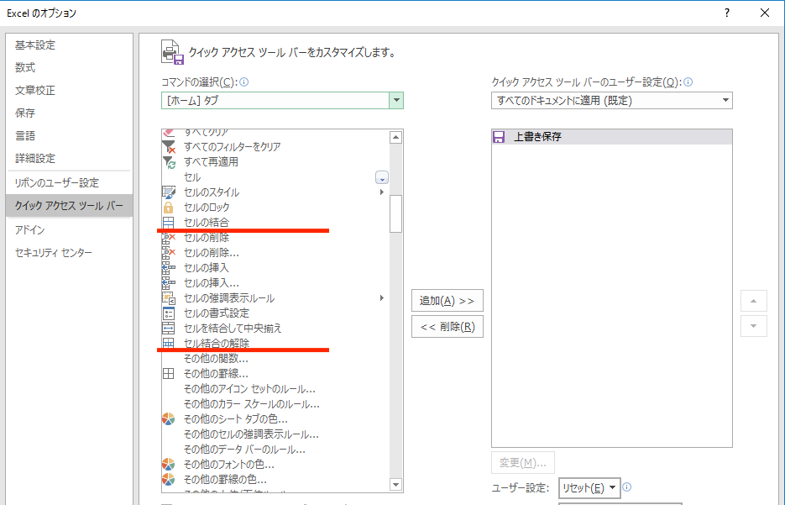
Task: Open the アドイン category
Action: coord(69,230)
